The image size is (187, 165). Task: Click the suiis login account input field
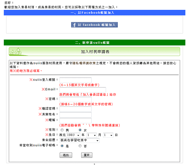coord(75,80)
